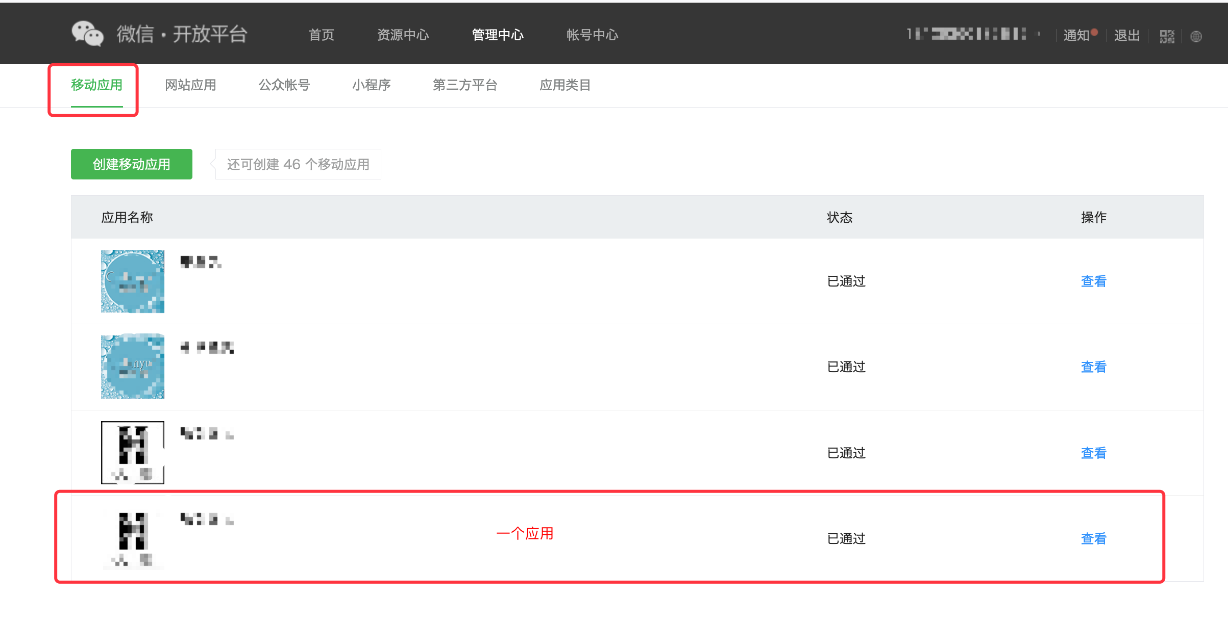Open 管理中心 in the top navigation

tap(498, 35)
